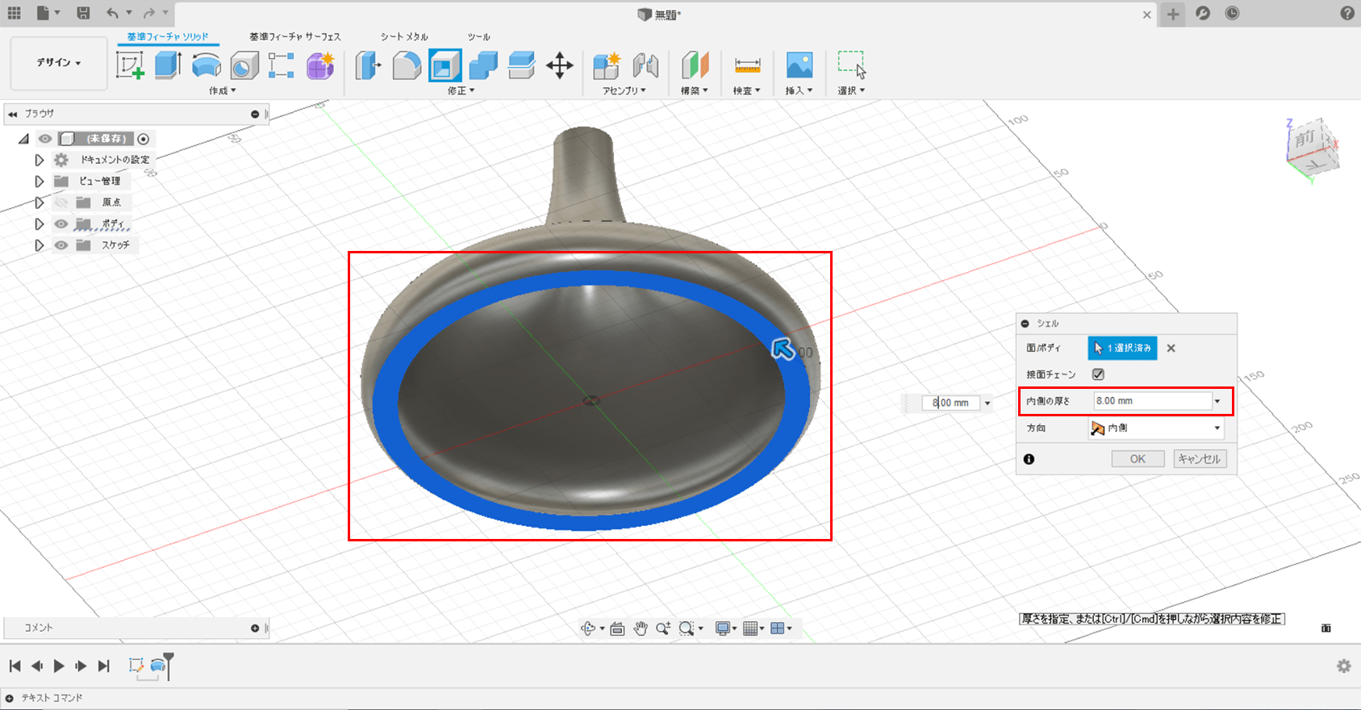
Task: Click the Shell tool icon
Action: [445, 65]
